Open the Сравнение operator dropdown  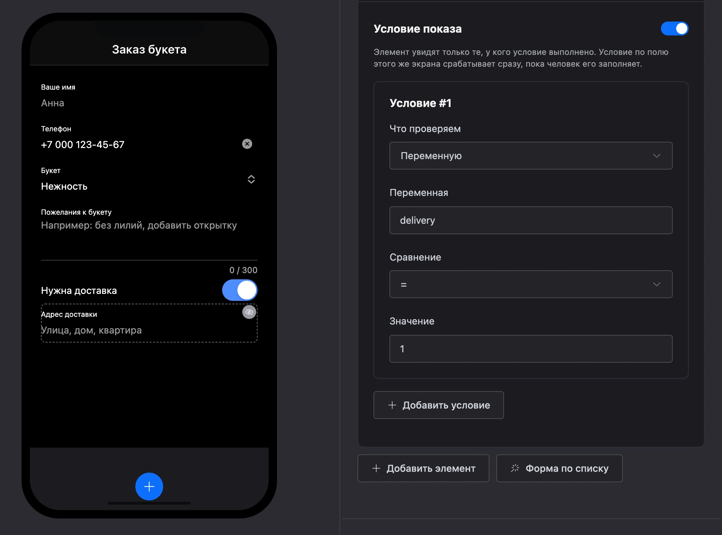[x=531, y=284]
